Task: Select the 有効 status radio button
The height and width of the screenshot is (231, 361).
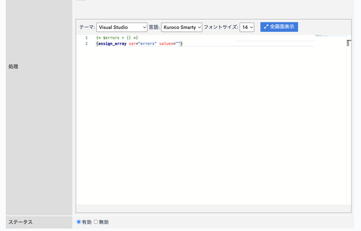Action: [x=79, y=222]
